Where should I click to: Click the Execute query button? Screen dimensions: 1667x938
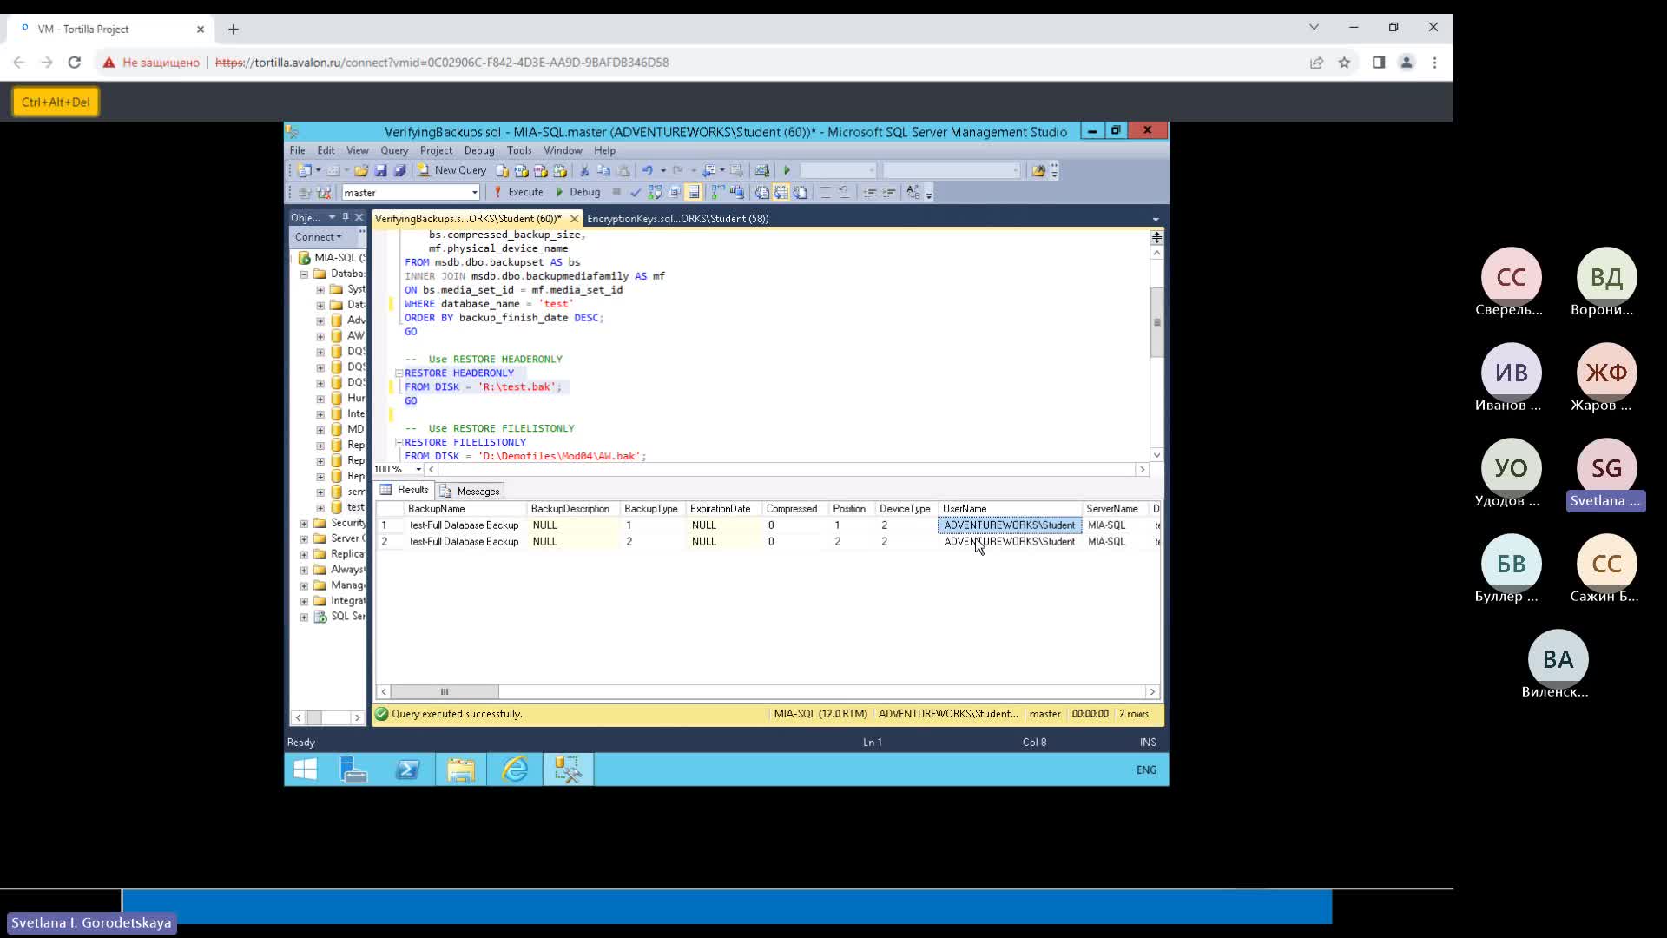pyautogui.click(x=518, y=192)
